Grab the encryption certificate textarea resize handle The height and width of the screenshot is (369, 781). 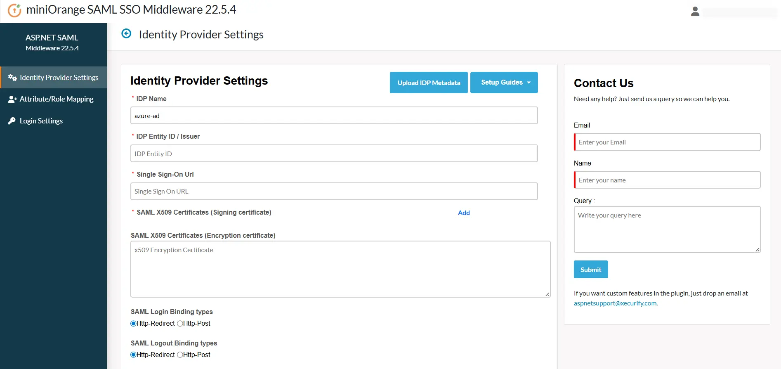(547, 294)
